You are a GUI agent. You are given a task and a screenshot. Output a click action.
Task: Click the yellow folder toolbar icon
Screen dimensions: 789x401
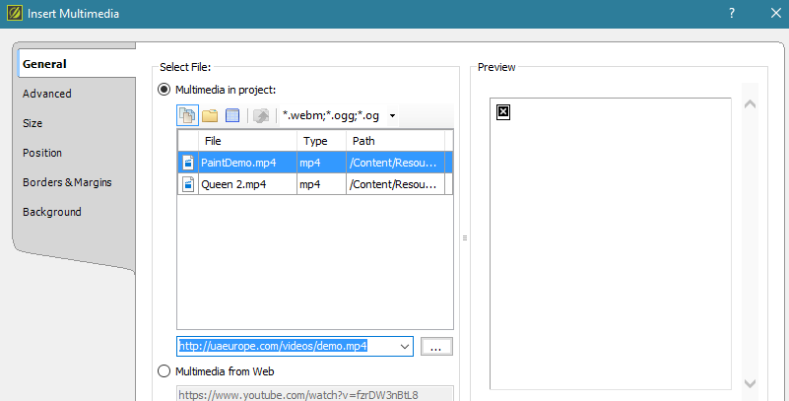point(210,115)
